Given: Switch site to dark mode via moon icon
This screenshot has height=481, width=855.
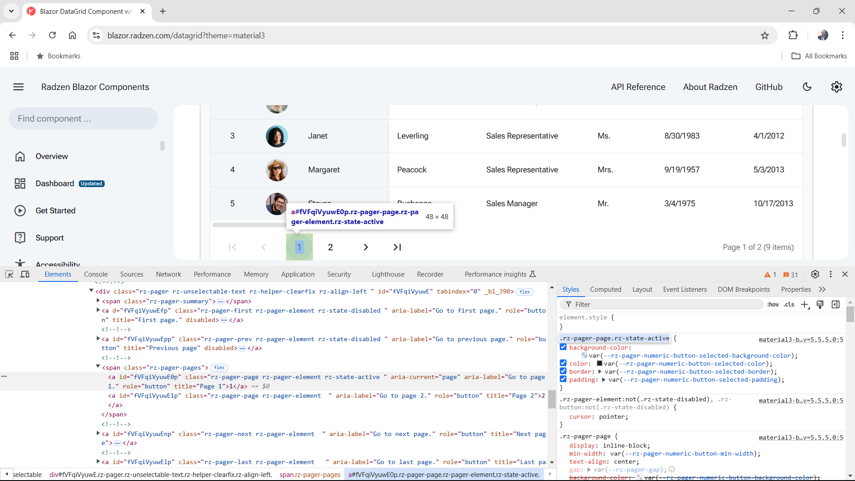Looking at the screenshot, I should click(x=807, y=87).
